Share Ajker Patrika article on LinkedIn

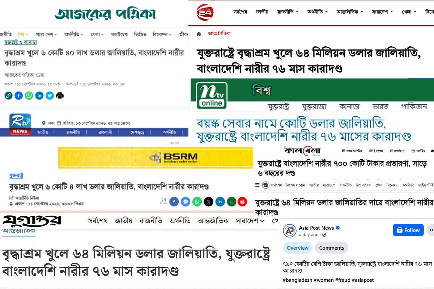39,95
